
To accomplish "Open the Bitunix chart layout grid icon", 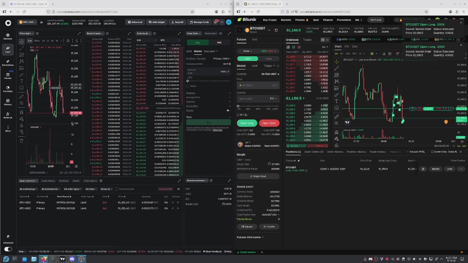I will (x=389, y=54).
